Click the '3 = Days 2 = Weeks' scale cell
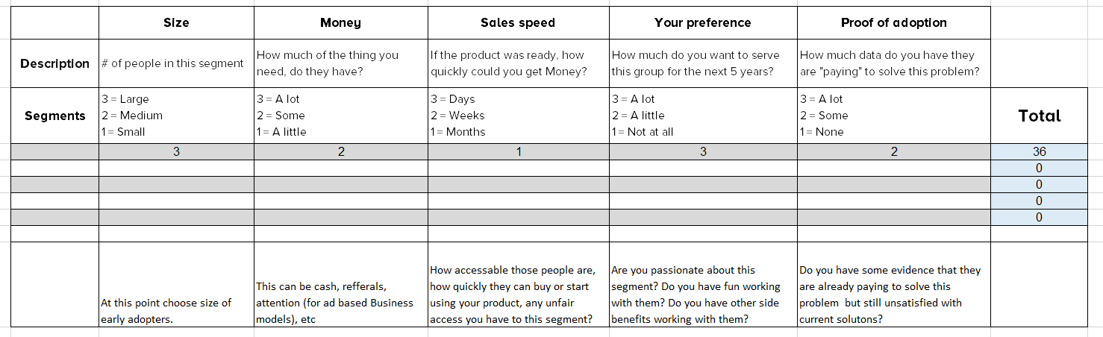 pos(518,116)
